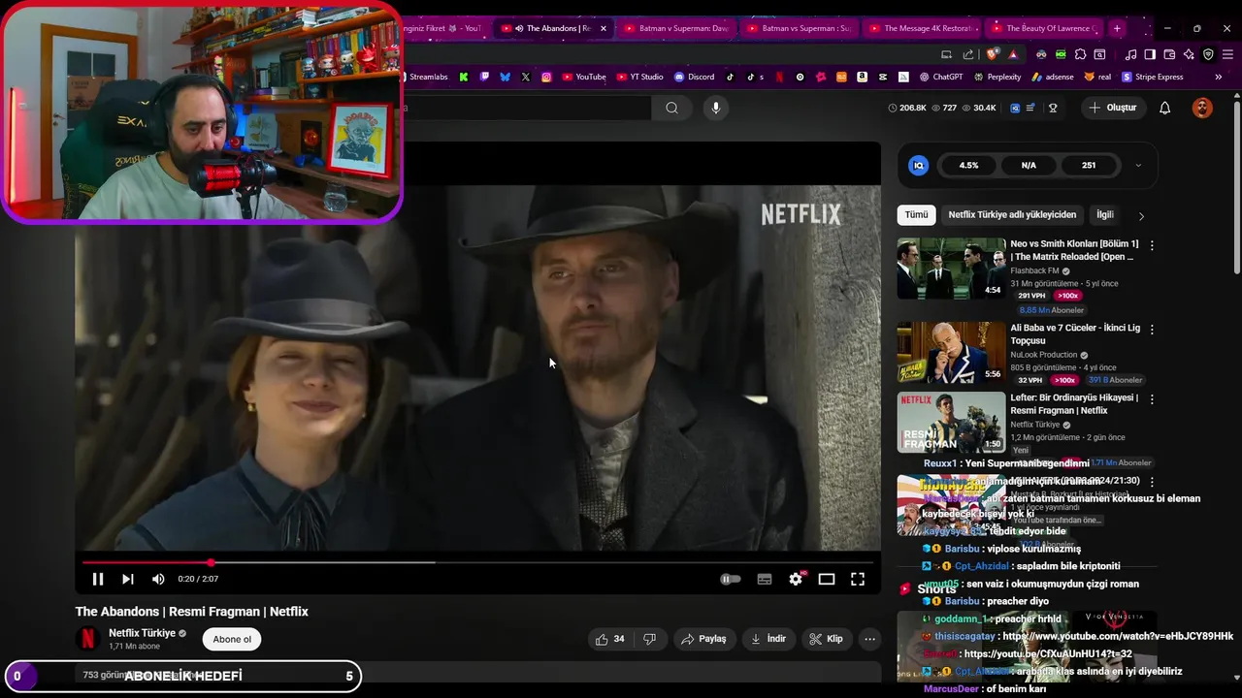Open the ChatGPT bookmark
Screen dimensions: 1242x698
coord(941,77)
